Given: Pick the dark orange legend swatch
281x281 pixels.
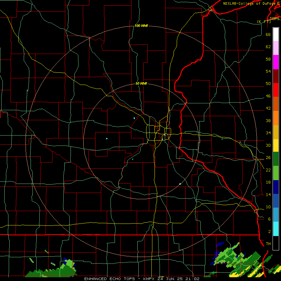Looking at the screenshot, I should tap(276, 104).
